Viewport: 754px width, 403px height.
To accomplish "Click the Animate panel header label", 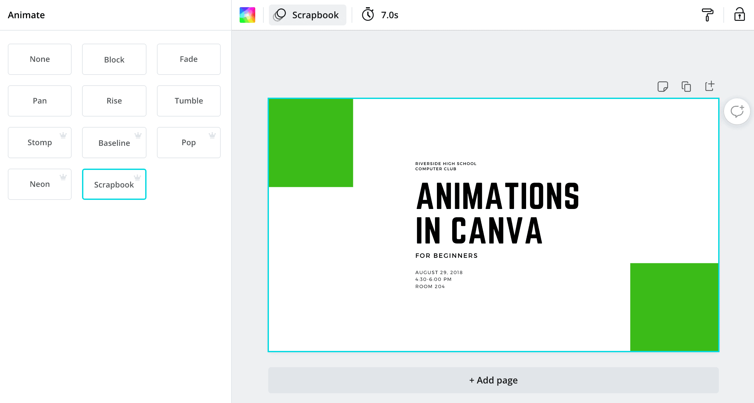I will tap(26, 14).
